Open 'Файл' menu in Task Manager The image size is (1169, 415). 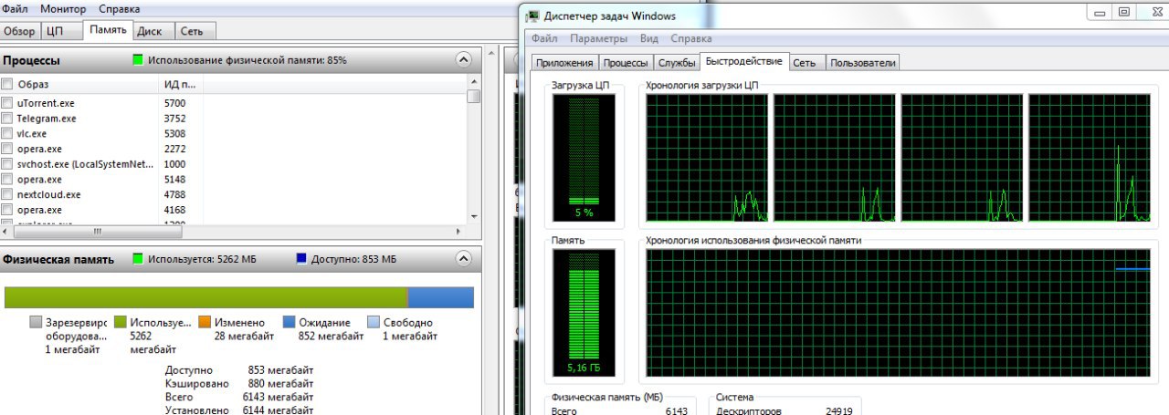coord(544,38)
